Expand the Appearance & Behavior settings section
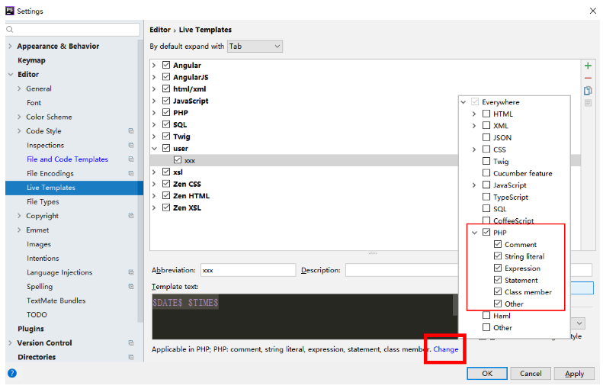Screen dimensions: 603x389 point(11,47)
